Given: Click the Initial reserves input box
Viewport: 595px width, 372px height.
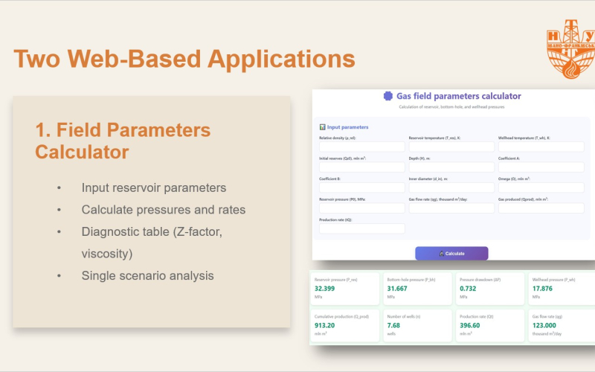Looking at the screenshot, I should pyautogui.click(x=361, y=167).
